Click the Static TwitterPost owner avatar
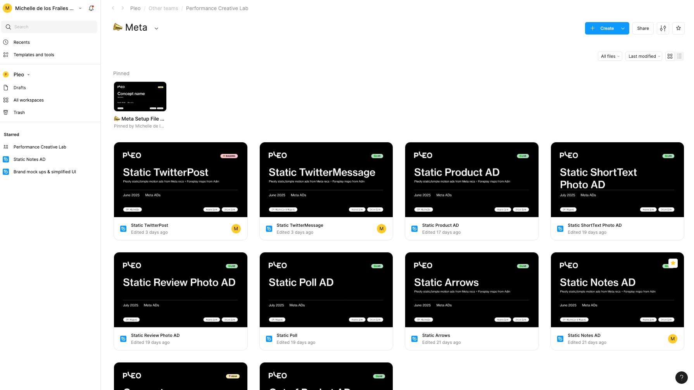The width and height of the screenshot is (694, 390). coord(236,229)
